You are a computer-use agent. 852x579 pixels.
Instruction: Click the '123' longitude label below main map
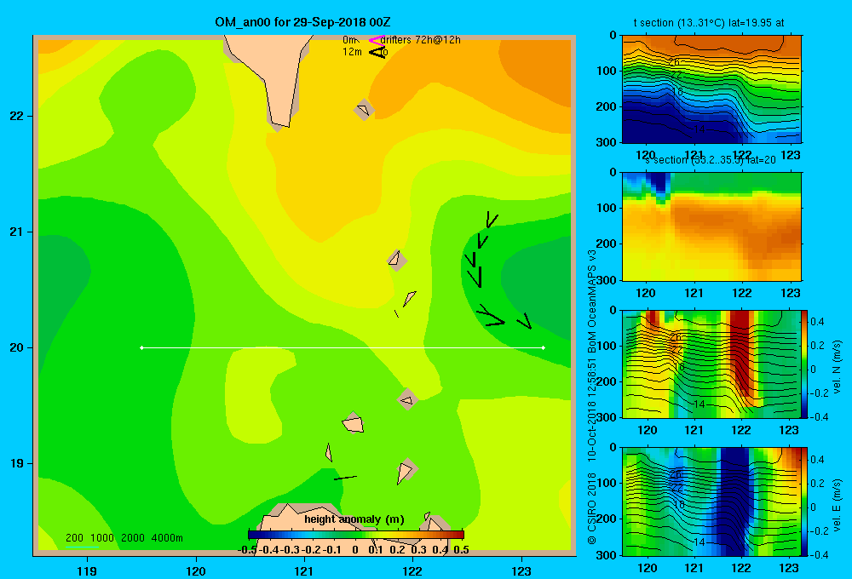(521, 570)
